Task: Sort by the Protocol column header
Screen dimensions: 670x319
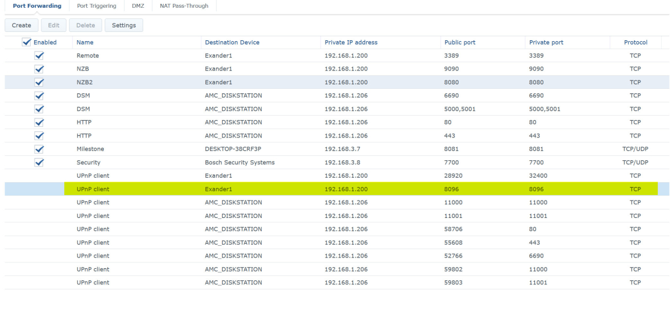Action: click(635, 42)
